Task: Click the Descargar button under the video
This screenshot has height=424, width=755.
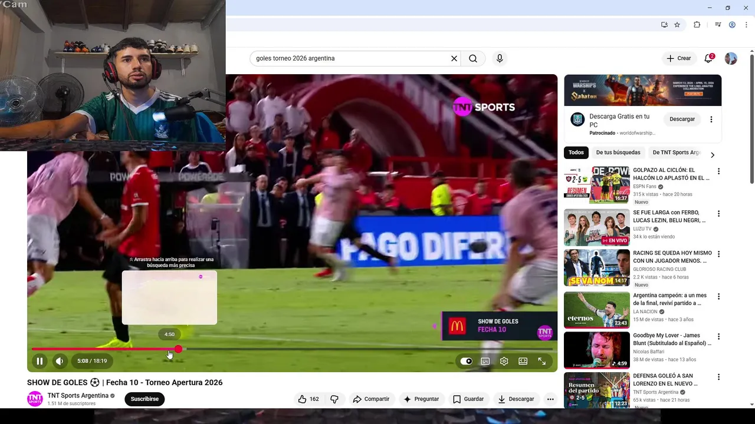Action: [516, 399]
